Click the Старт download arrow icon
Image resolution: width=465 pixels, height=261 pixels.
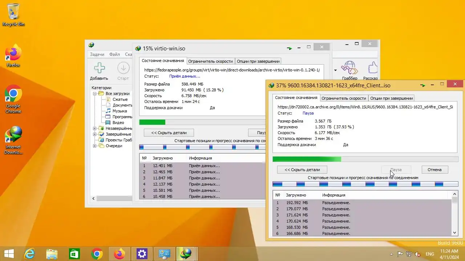[123, 68]
